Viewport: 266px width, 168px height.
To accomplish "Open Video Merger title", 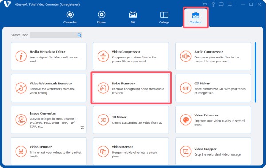I will click(122, 147).
